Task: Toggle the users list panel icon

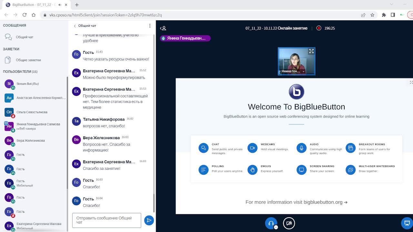Action: 163,28
